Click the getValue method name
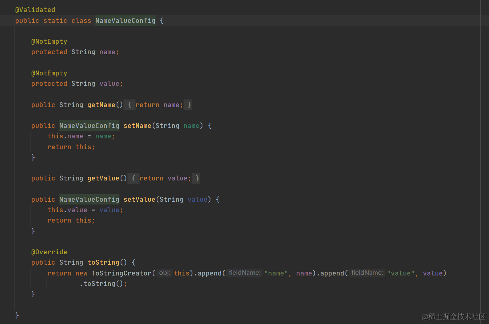This screenshot has height=324, width=489. [x=103, y=178]
